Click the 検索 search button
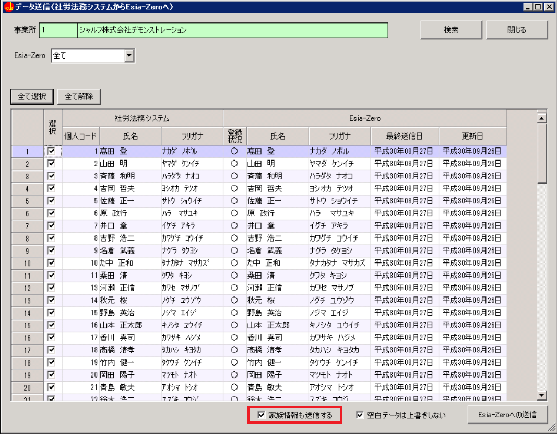This screenshot has width=557, height=434. pos(451,30)
